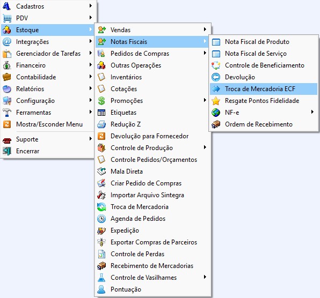Viewport: 320px width, 298px height.
Task: Expand the Controle de Produção submenu arrow
Action: tap(205, 147)
